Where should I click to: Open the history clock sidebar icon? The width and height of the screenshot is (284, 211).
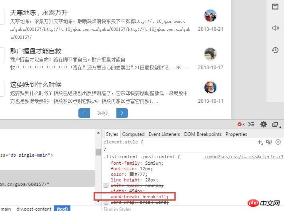[x=275, y=50]
